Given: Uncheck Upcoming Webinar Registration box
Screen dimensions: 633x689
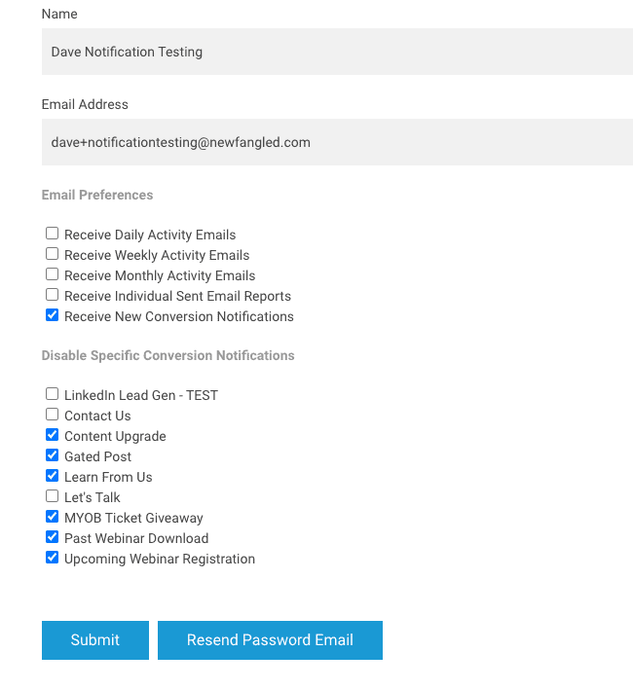Looking at the screenshot, I should click(x=52, y=558).
